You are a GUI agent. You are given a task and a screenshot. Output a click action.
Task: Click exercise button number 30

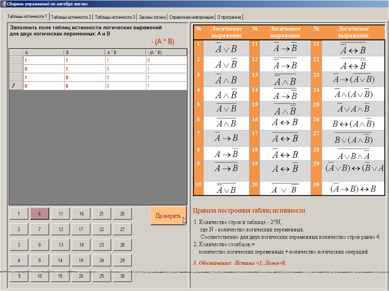(123, 276)
